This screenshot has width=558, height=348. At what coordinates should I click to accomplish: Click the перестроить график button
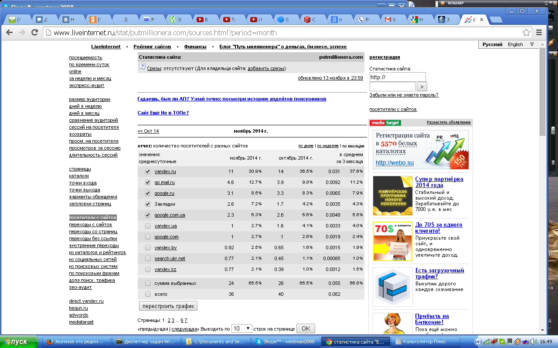click(168, 305)
